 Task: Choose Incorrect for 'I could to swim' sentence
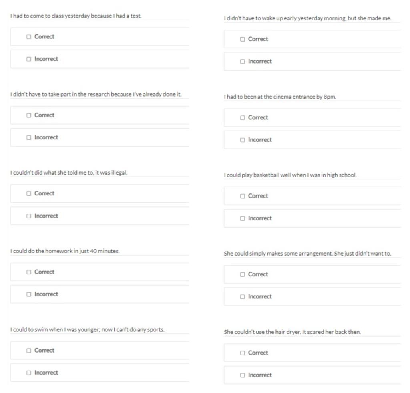pyautogui.click(x=29, y=373)
